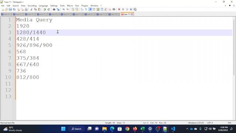Toggle file Monitoring eye icon

tap(114, 10)
